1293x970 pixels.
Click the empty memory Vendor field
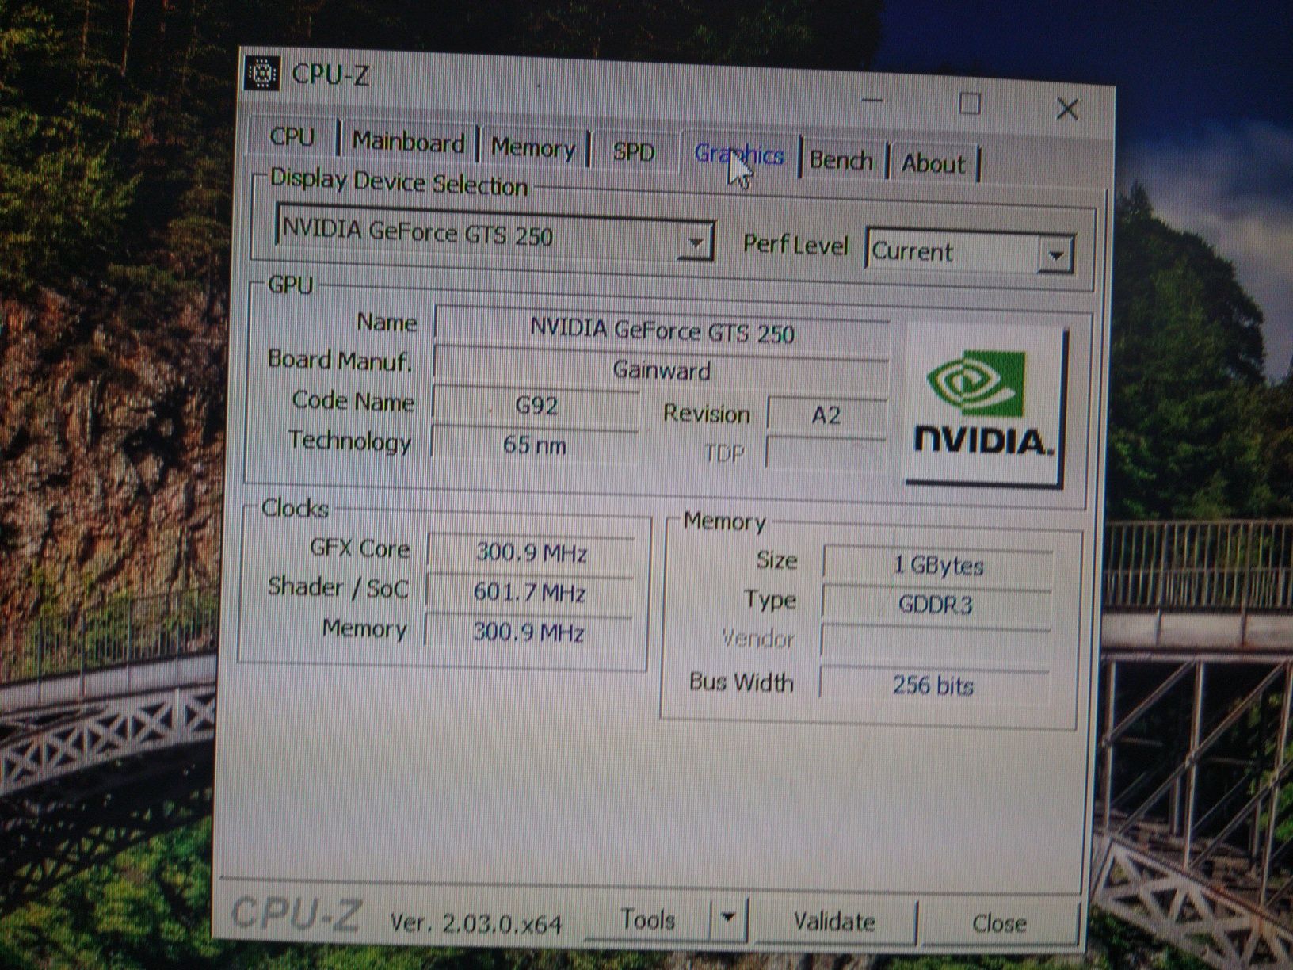(936, 643)
